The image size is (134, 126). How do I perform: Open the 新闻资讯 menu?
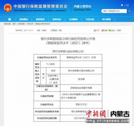[40, 19]
